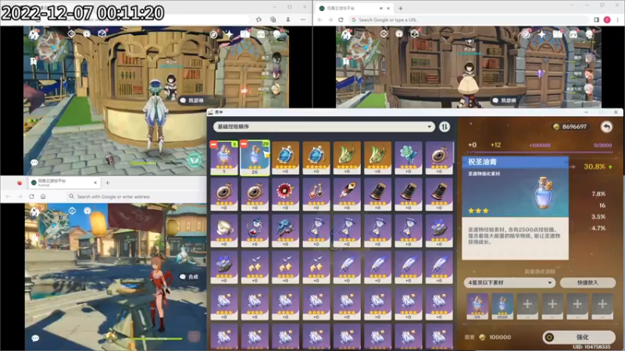625x351 pixels.
Task: Click the mora balance 8696697 display
Action: click(x=570, y=126)
